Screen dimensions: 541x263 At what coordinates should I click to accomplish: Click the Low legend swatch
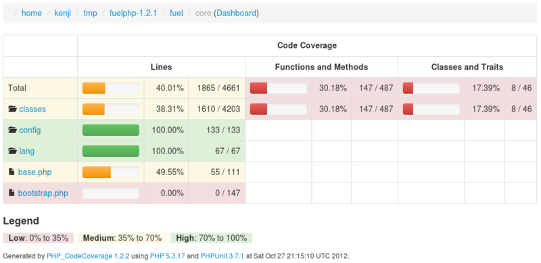(x=39, y=238)
